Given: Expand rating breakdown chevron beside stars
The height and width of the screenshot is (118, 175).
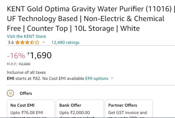Looking at the screenshot, I should click(44, 42).
